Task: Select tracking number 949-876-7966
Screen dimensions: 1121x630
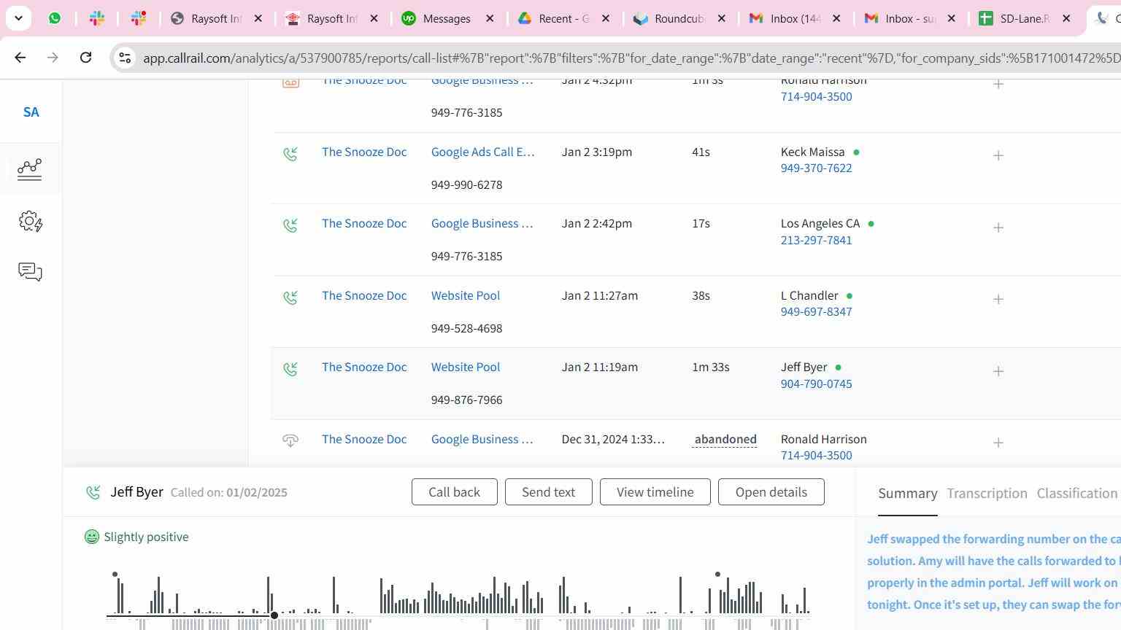Action: click(466, 400)
